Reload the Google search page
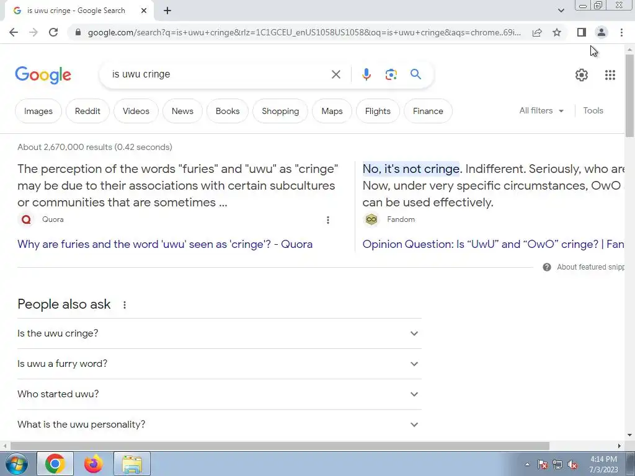 point(53,32)
